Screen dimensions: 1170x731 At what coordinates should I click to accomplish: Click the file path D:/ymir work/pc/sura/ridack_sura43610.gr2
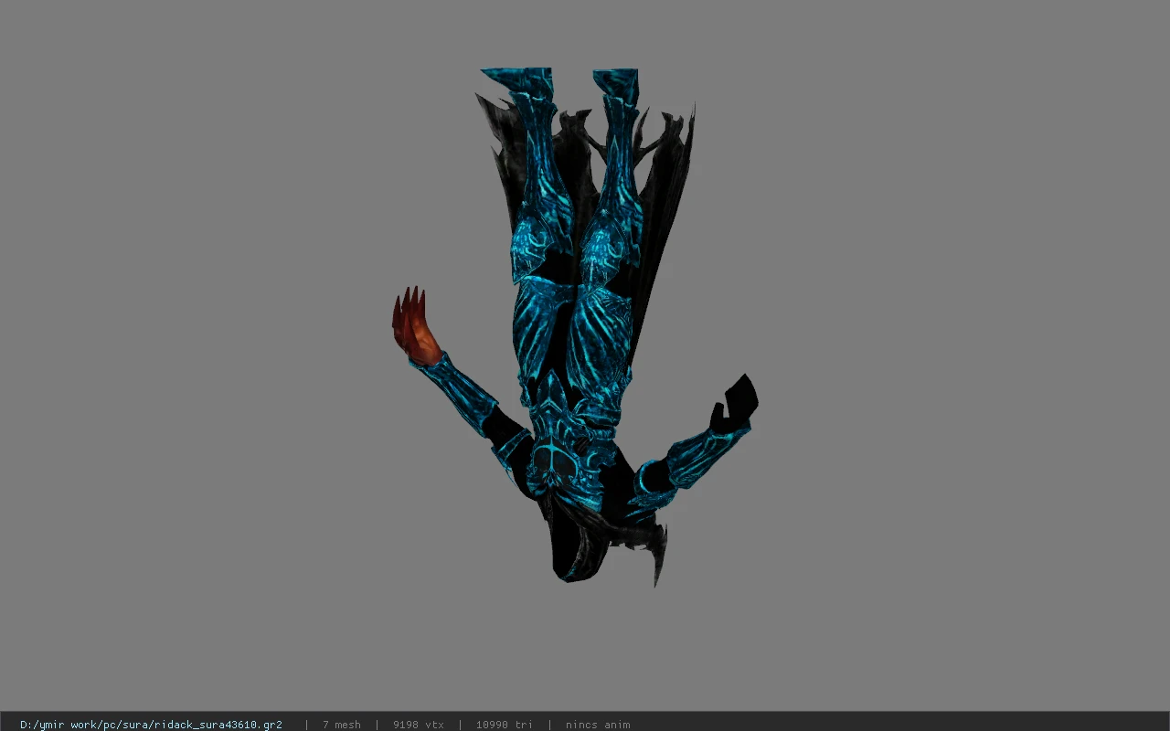point(151,725)
